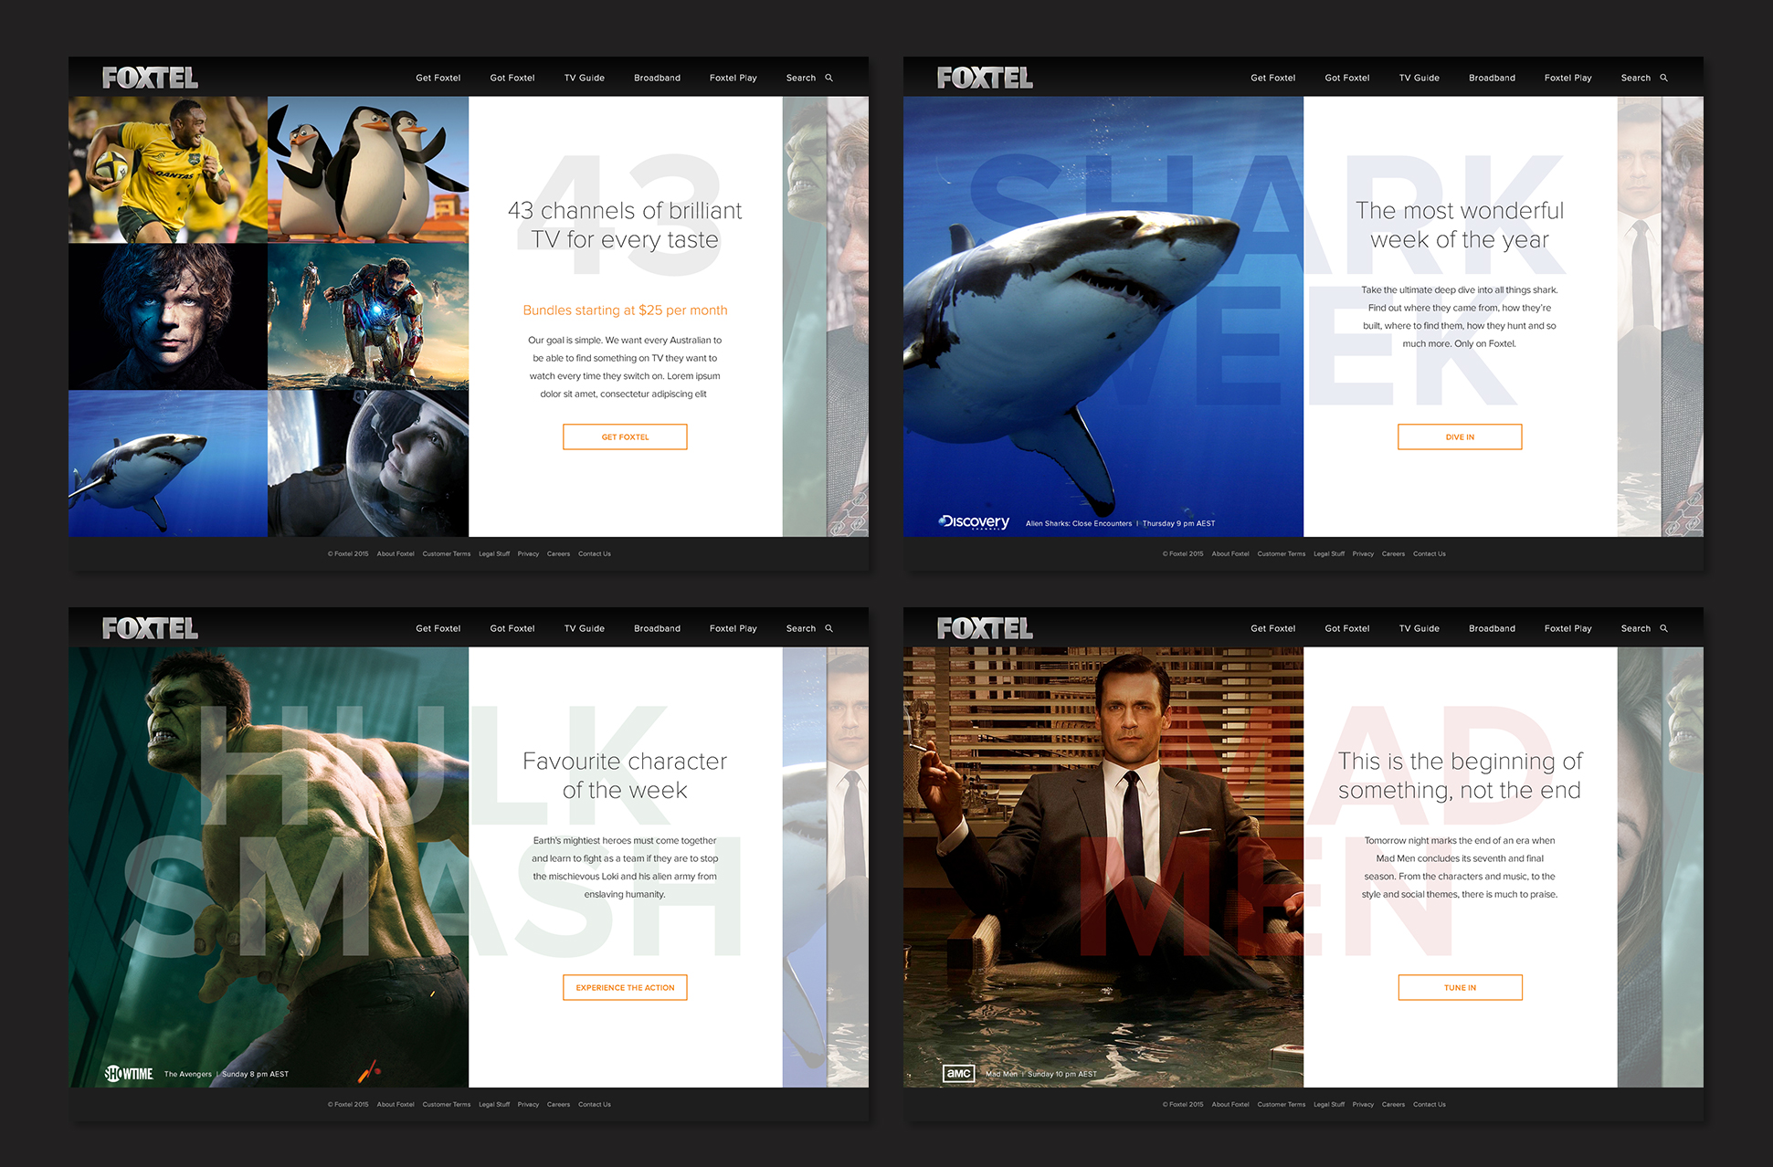Select the small shark thumbnail in the grid

pyautogui.click(x=168, y=463)
